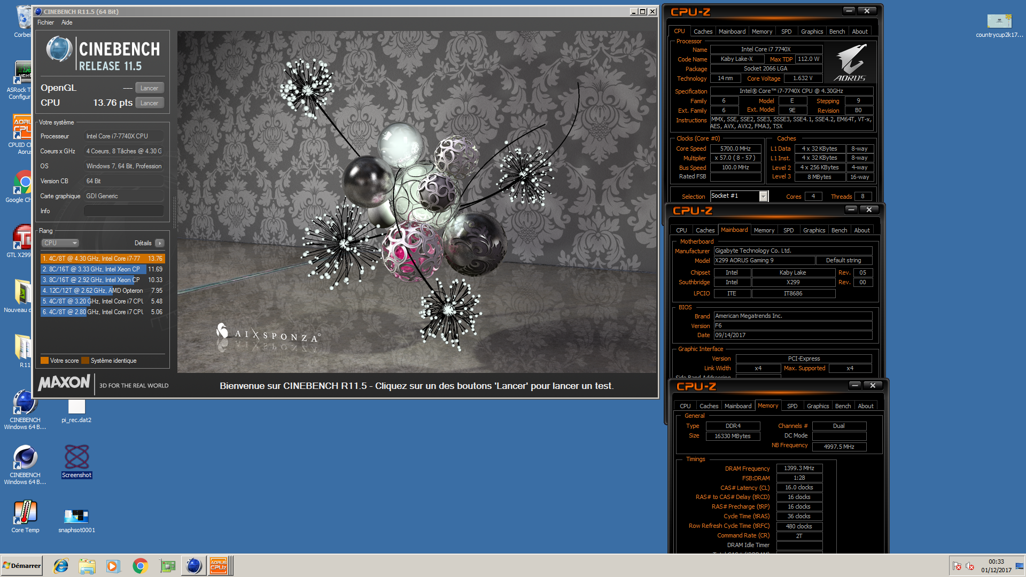Click the MAXON logo in Cinebench
The height and width of the screenshot is (577, 1026).
(x=64, y=383)
